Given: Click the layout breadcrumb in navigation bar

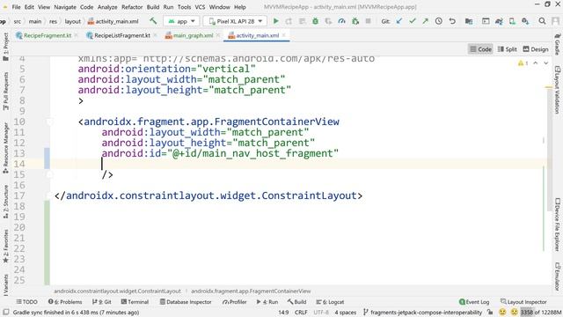Looking at the screenshot, I should pyautogui.click(x=72, y=21).
